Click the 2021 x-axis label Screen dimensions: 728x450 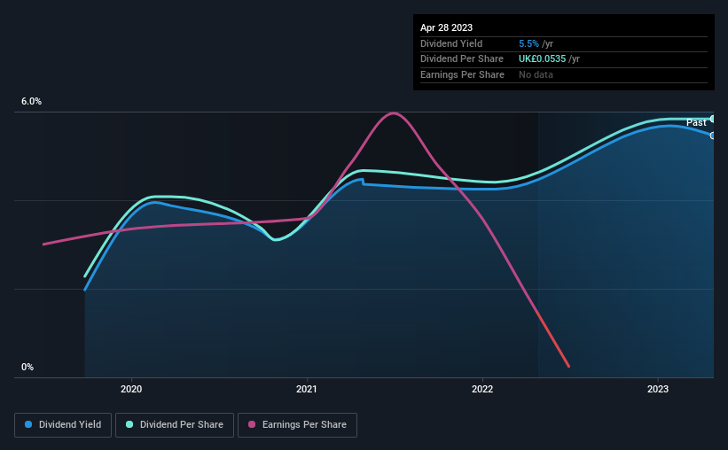click(x=307, y=389)
